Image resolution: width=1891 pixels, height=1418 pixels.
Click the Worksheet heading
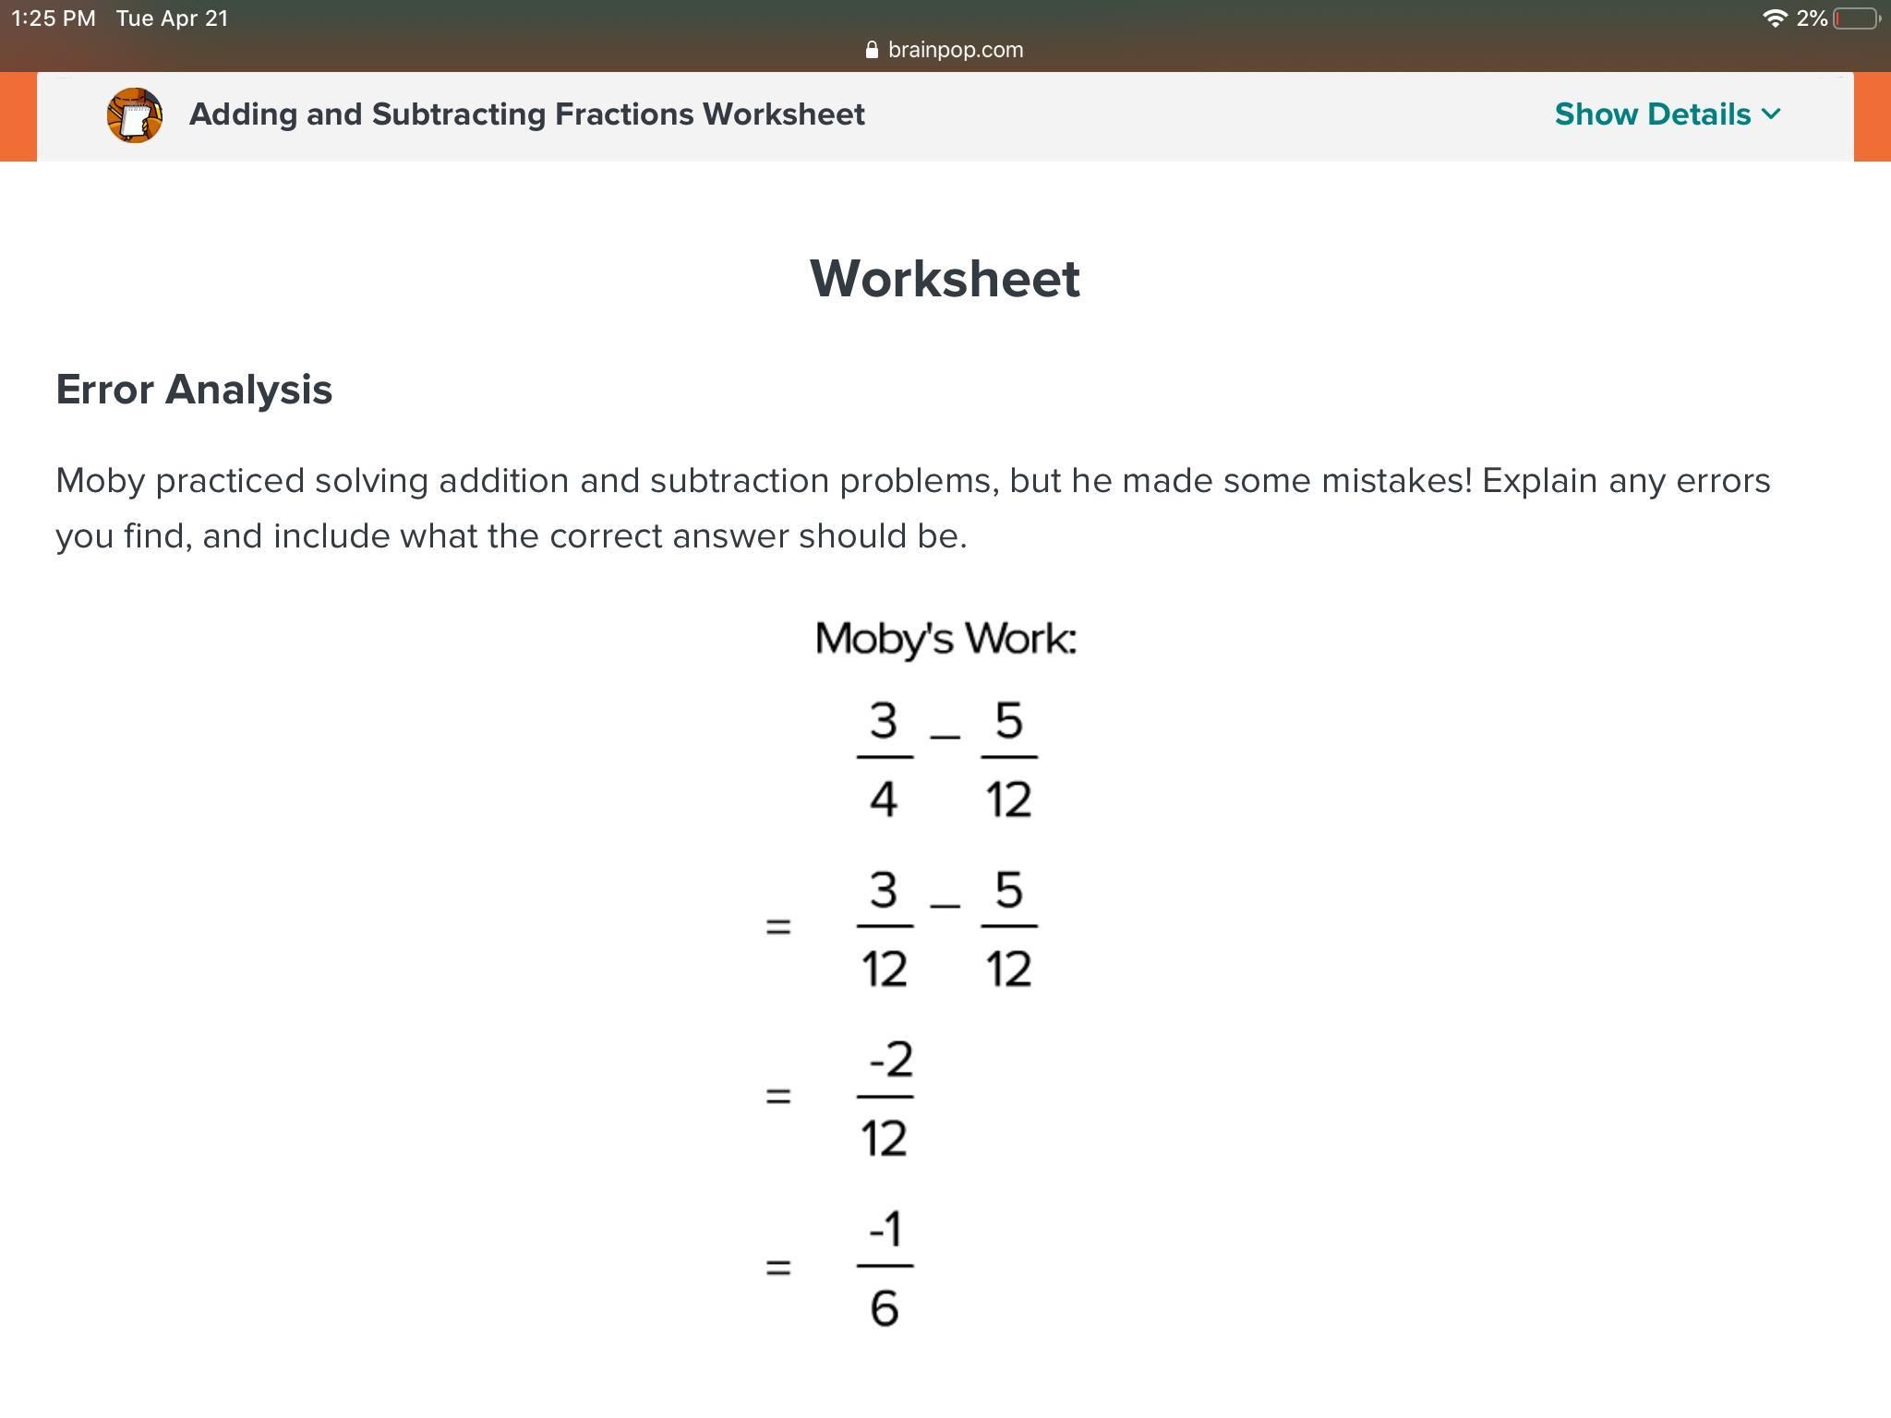[945, 278]
